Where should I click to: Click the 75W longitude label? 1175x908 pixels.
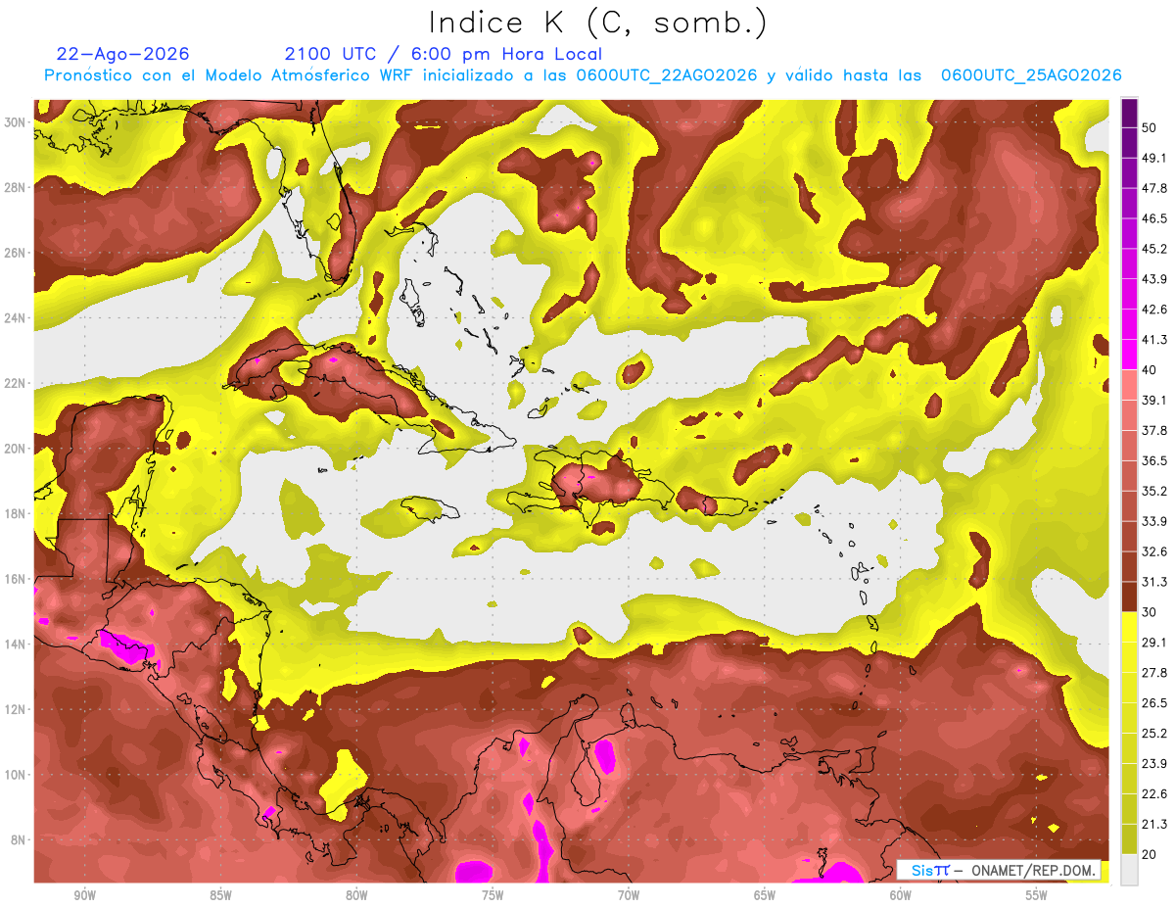[493, 895]
